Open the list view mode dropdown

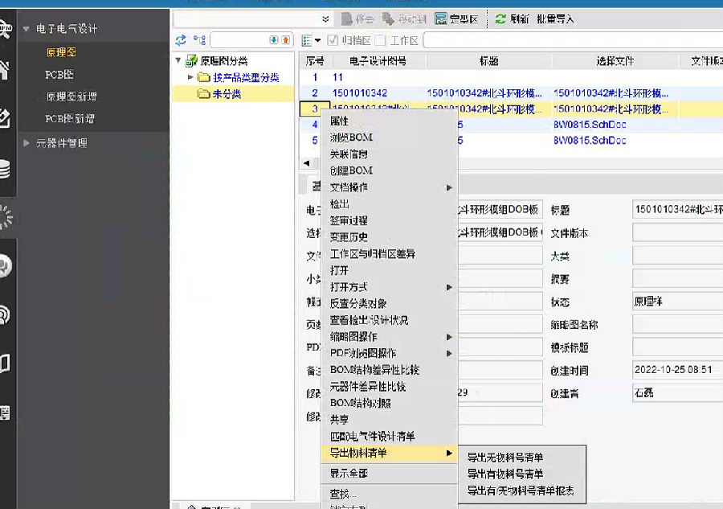point(311,40)
